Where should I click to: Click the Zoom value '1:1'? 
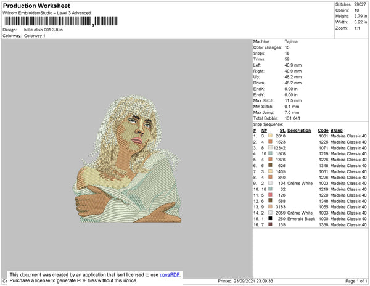pyautogui.click(x=357, y=28)
